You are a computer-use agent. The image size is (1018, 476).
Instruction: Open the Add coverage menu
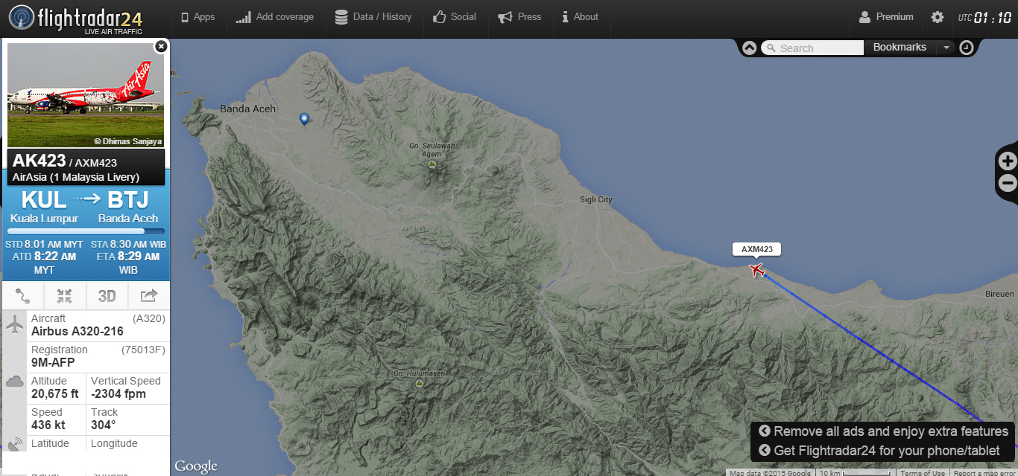click(x=275, y=17)
